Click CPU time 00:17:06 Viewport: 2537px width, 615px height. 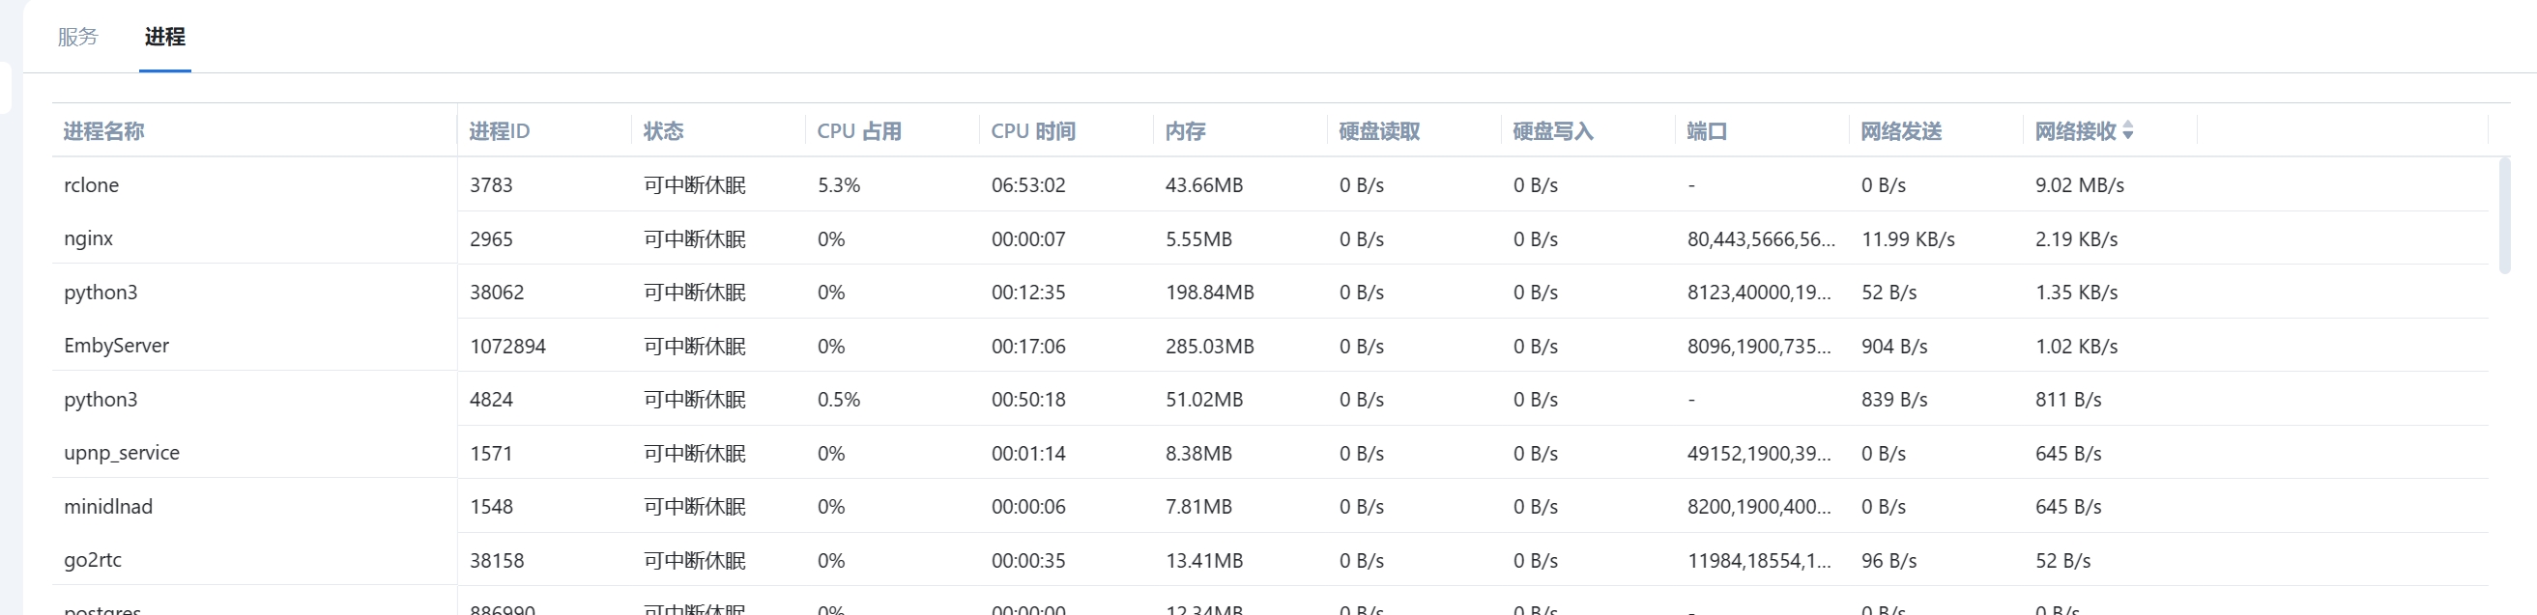1028,347
